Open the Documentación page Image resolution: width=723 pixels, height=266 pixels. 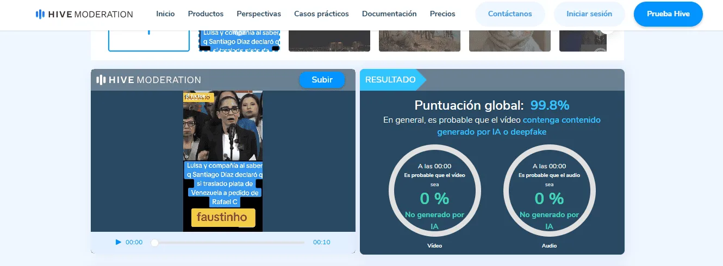[389, 14]
